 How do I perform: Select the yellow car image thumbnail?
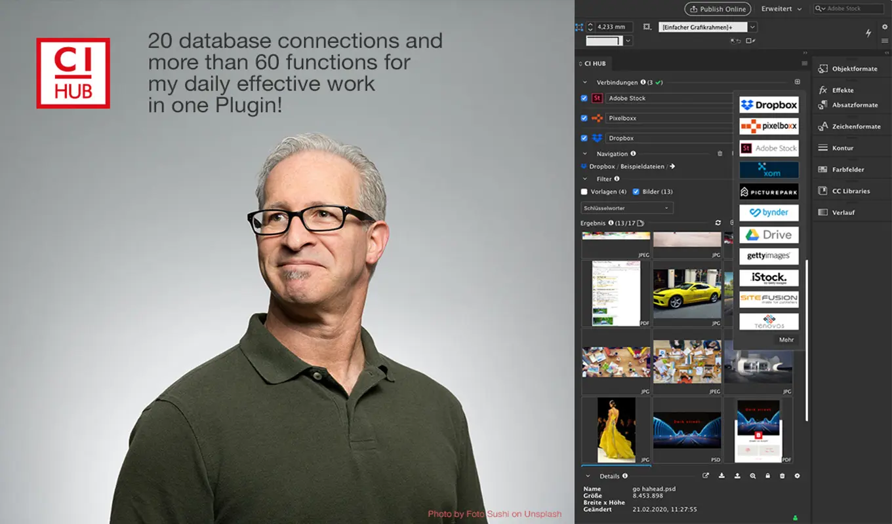(687, 292)
